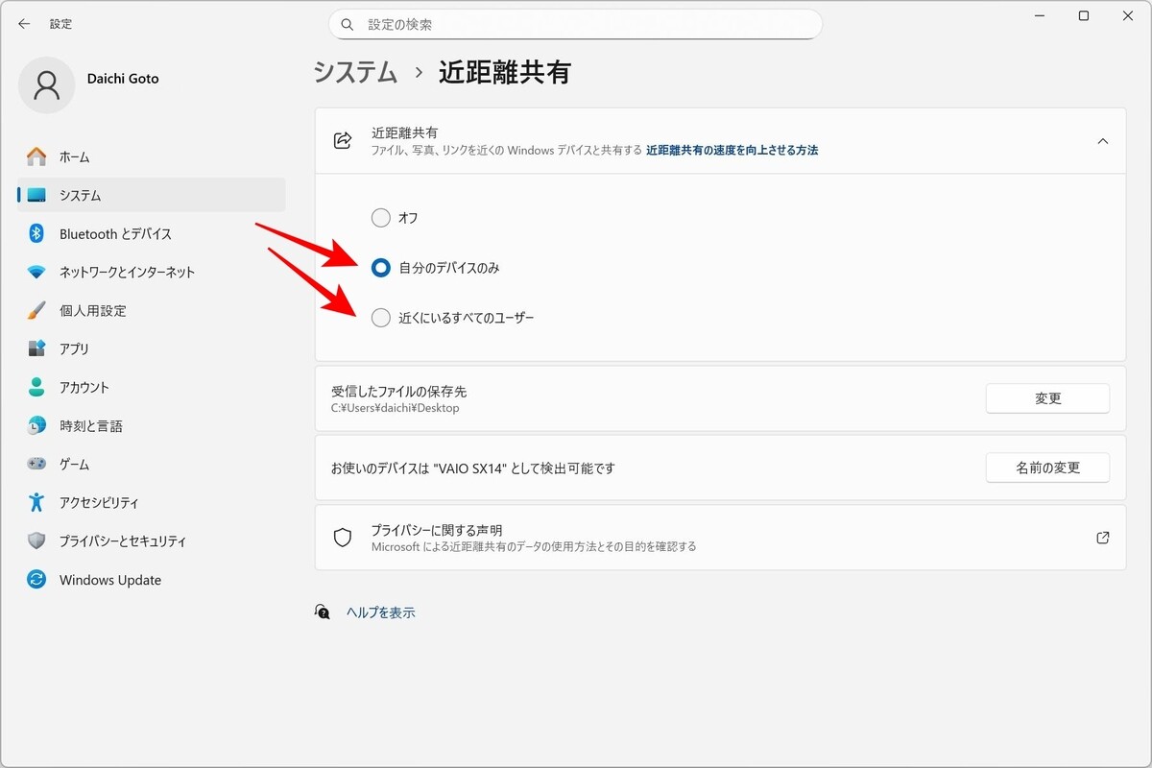Click the Windows Update sync icon
Viewport: 1152px width, 768px height.
coord(36,580)
